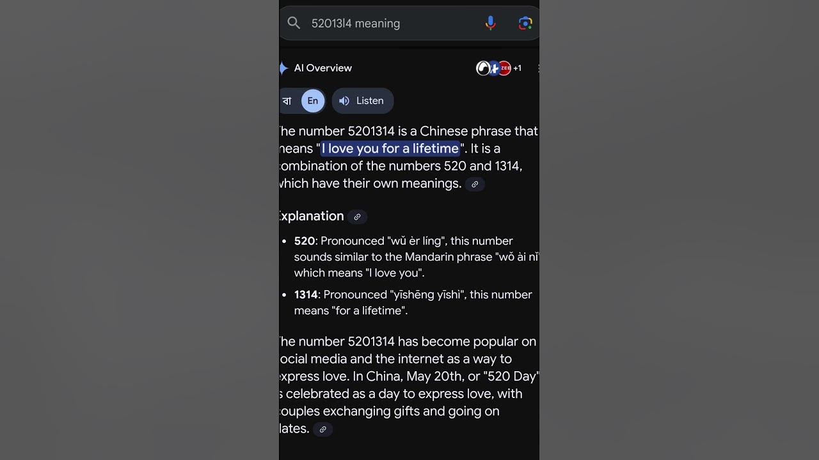Click the Listen button
Image resolution: width=819 pixels, height=460 pixels.
[x=362, y=101]
